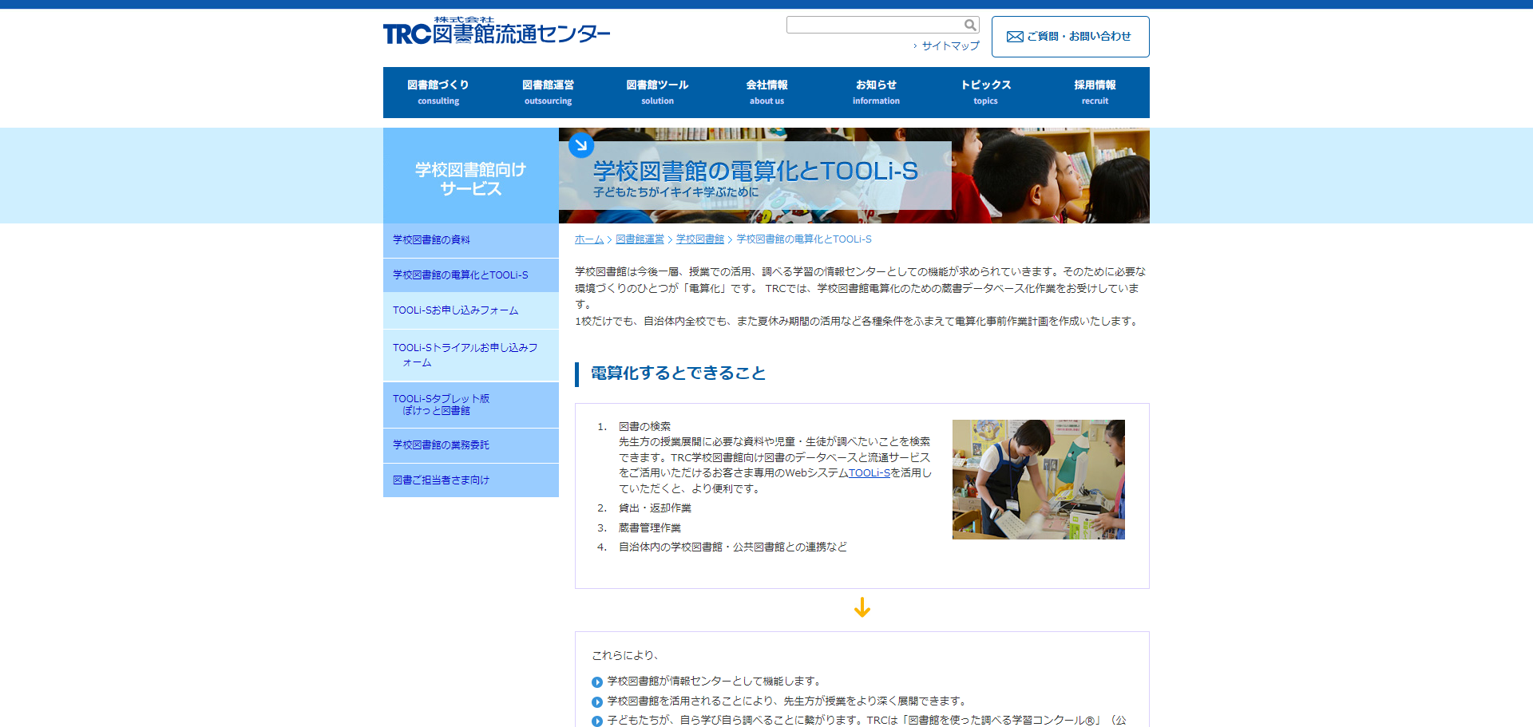Select 学校図書館の業務委託 in sidebar
This screenshot has width=1533, height=727.
click(x=471, y=445)
